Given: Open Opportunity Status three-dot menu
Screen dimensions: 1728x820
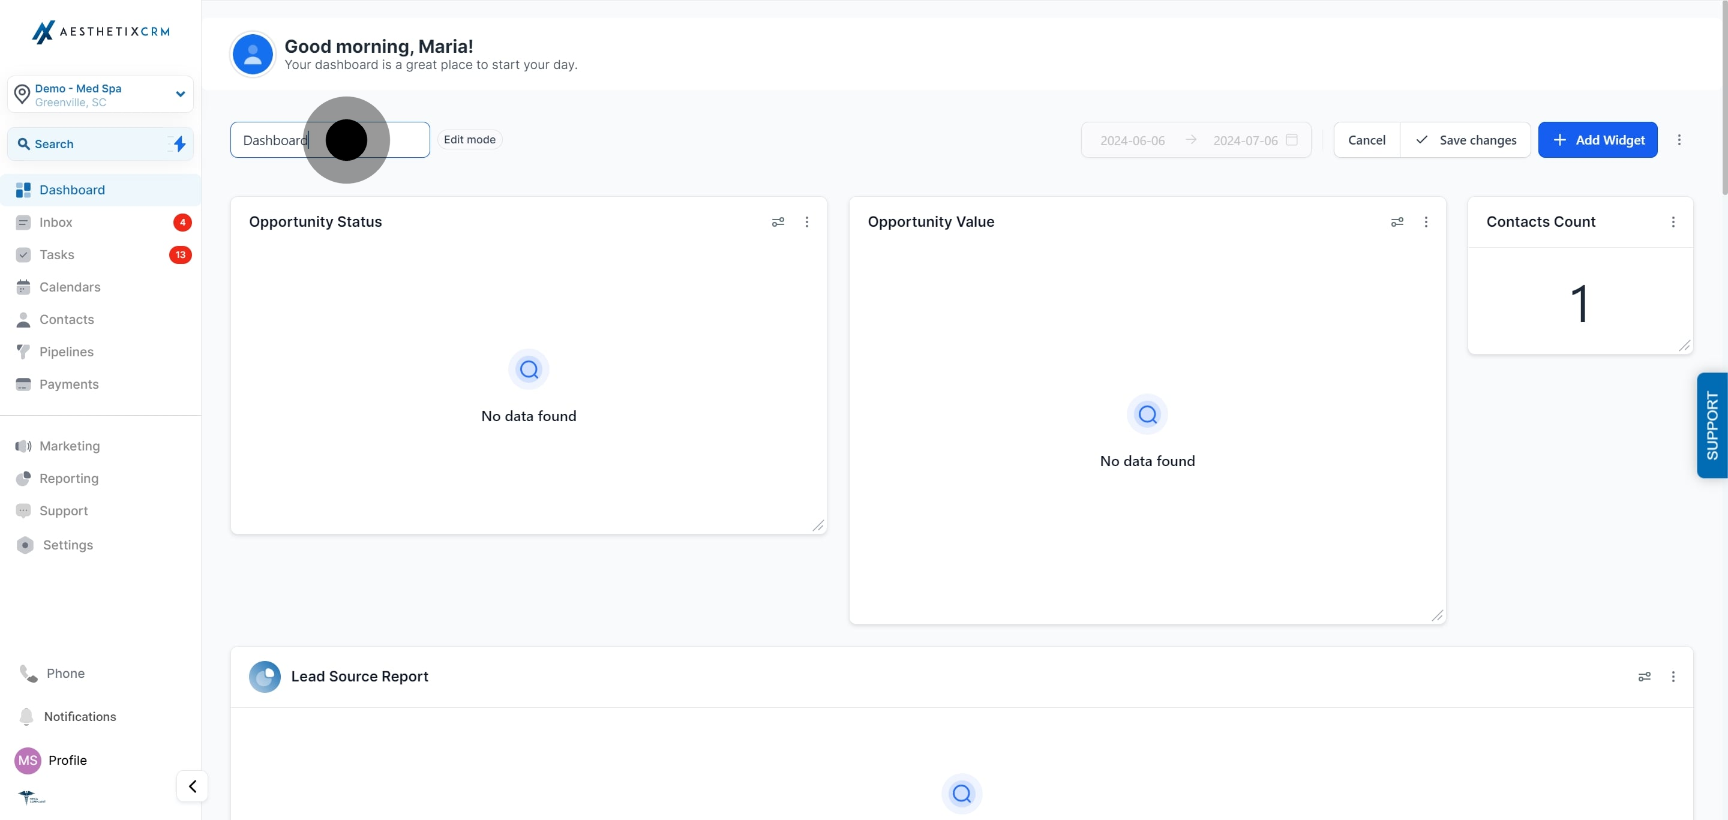Looking at the screenshot, I should (806, 222).
